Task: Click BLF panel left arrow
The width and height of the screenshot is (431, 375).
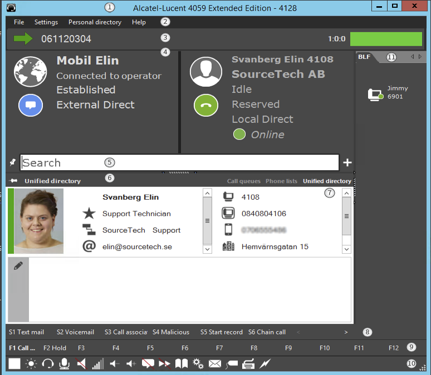Action: click(412, 57)
